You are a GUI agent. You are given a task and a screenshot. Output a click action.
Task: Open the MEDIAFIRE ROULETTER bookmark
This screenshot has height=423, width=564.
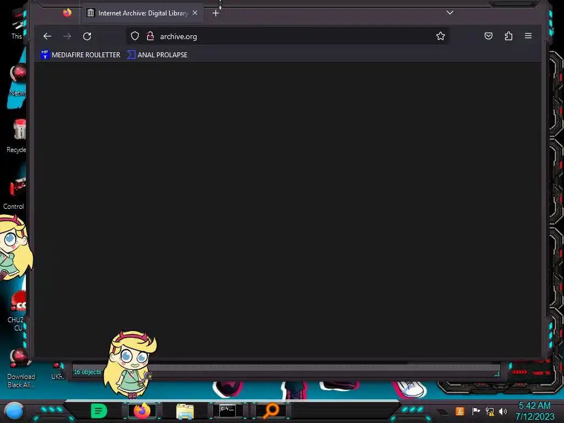click(81, 55)
